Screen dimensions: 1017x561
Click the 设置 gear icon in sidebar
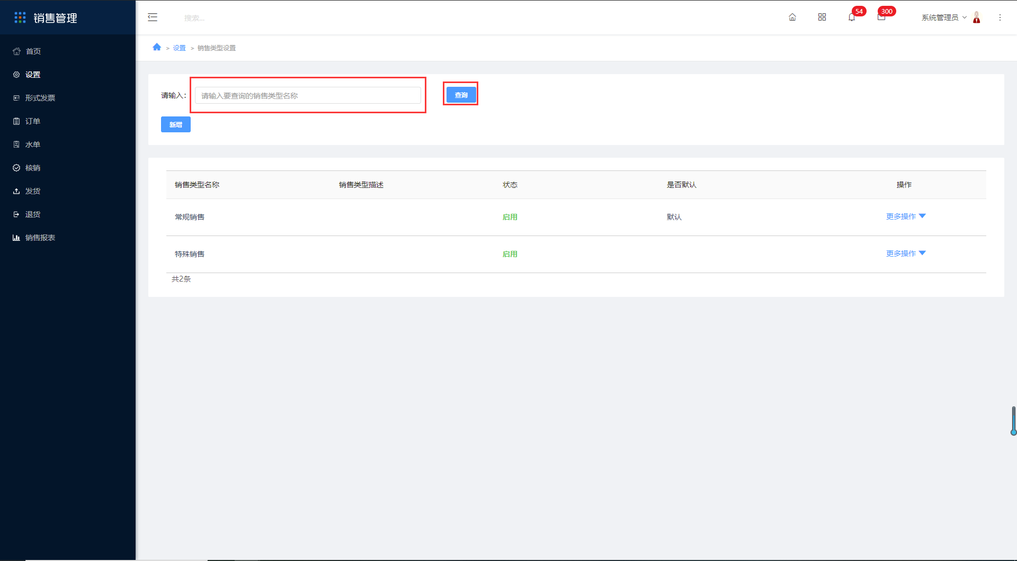tap(16, 75)
